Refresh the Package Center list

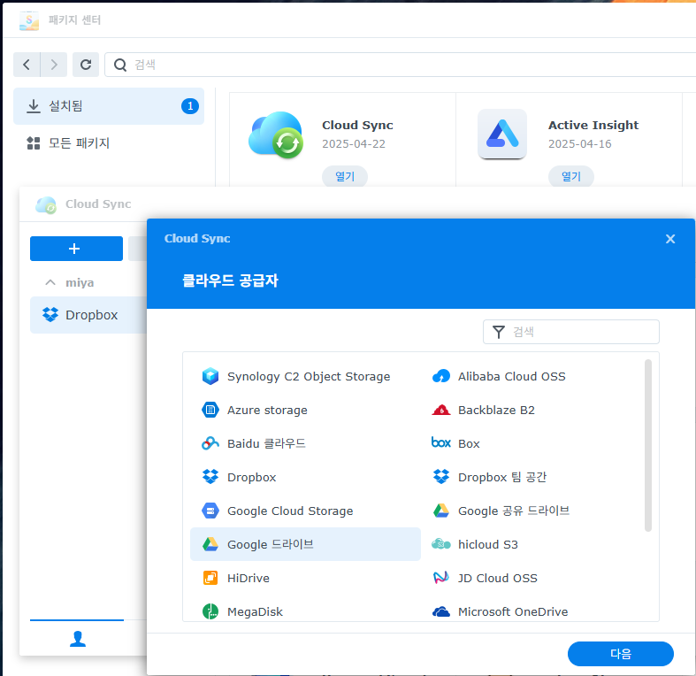tap(86, 65)
